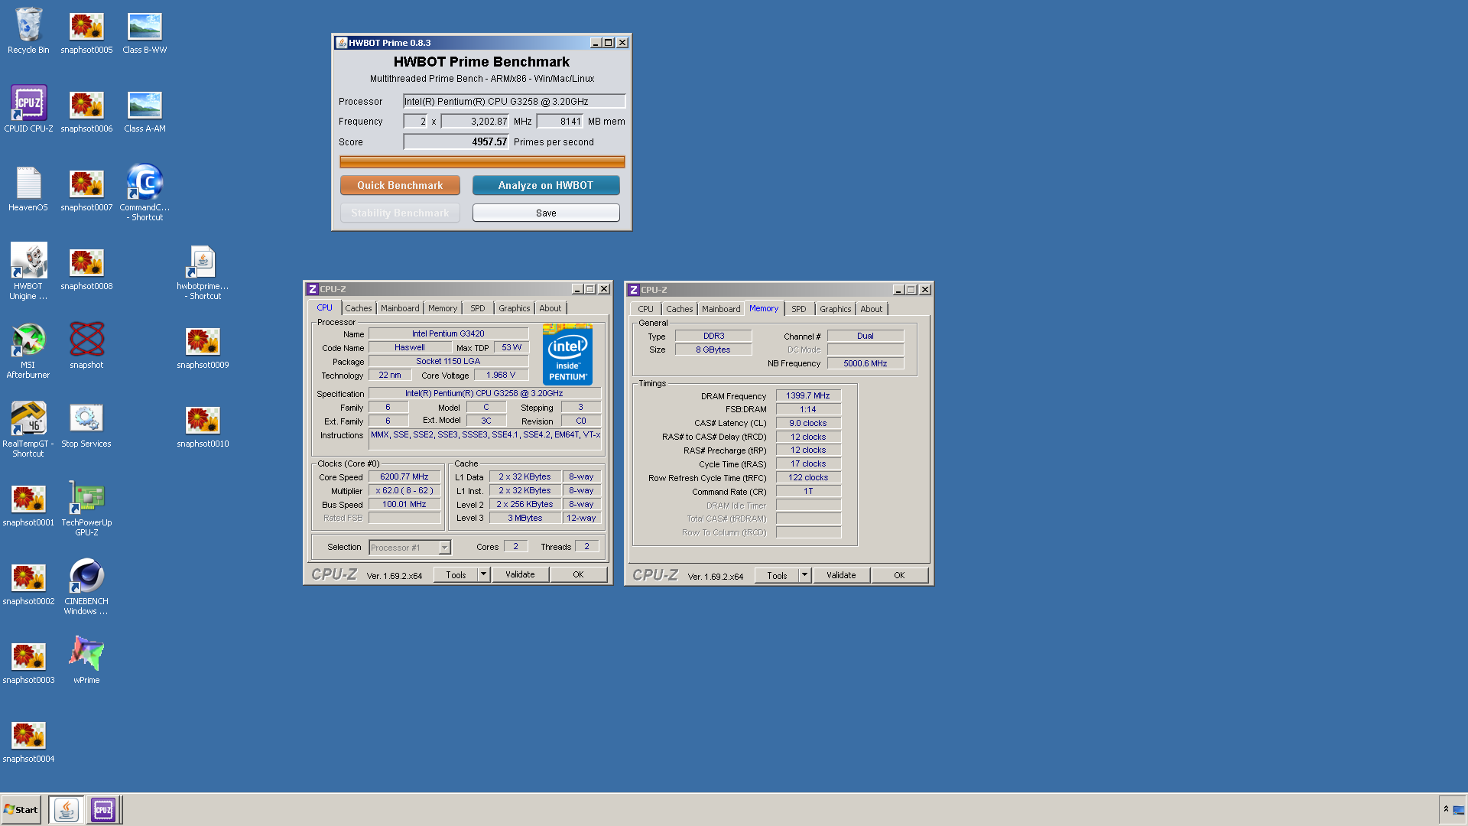Open the Start menu
This screenshot has width=1468, height=826.
[x=21, y=810]
